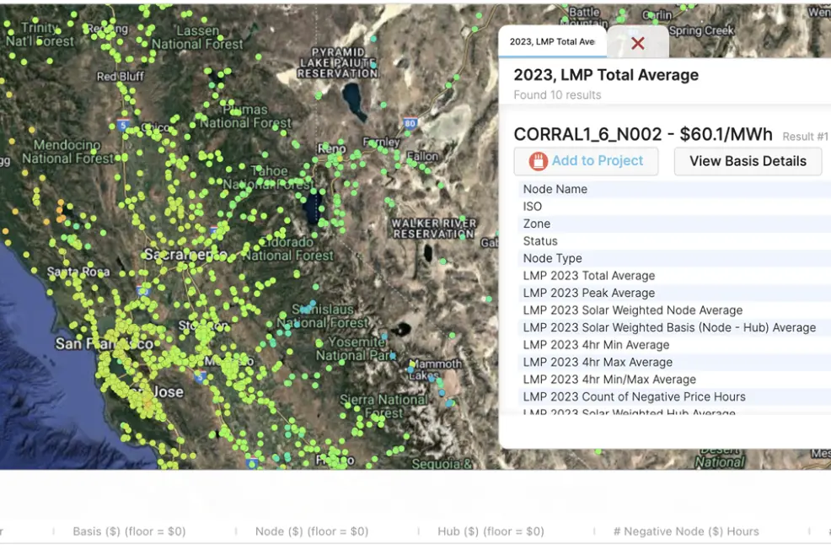The image size is (831, 555).
Task: Click the 'Hub ($) (floor = $0)' column header
Action: [491, 531]
